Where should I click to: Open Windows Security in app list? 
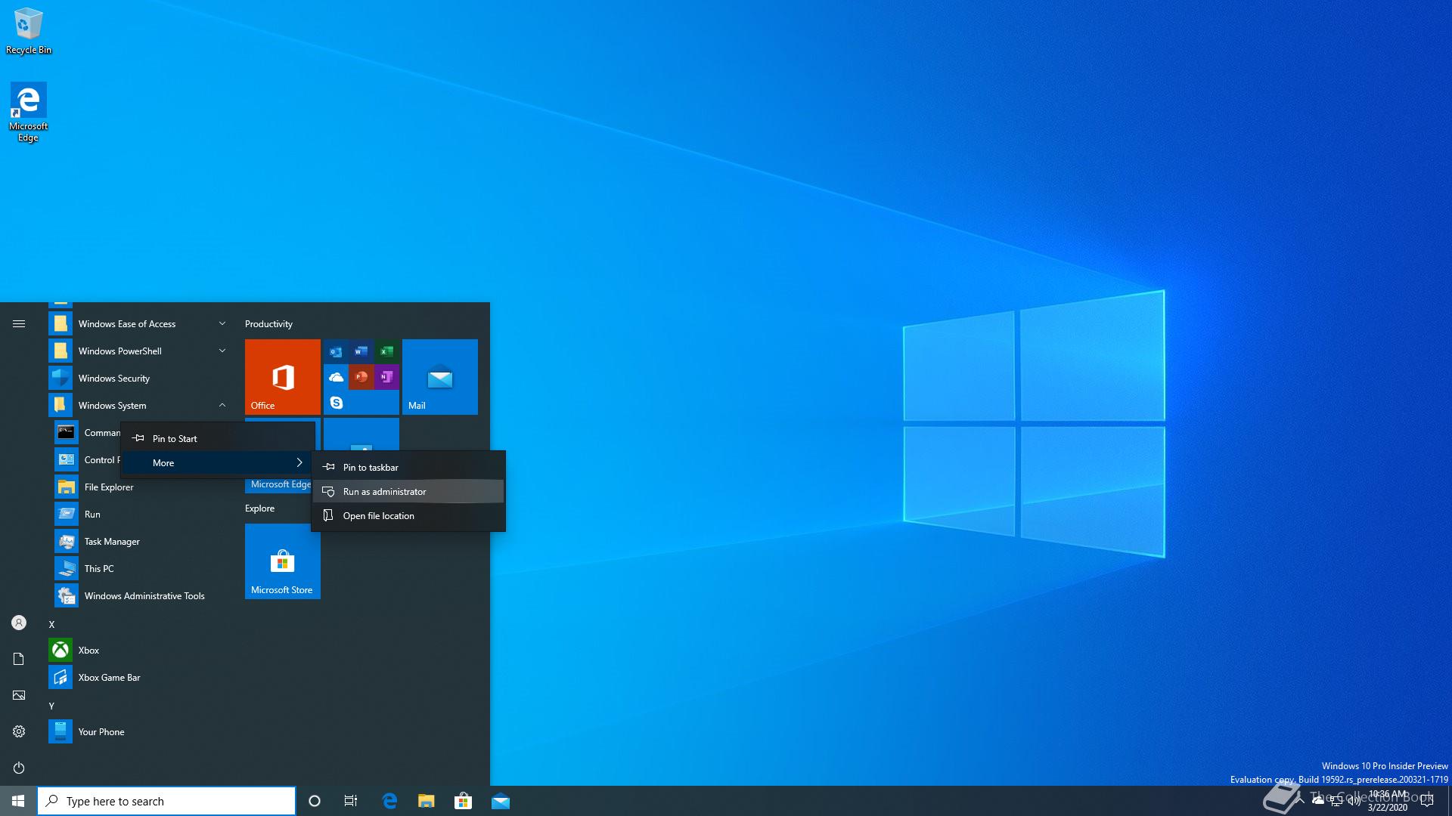tap(113, 379)
